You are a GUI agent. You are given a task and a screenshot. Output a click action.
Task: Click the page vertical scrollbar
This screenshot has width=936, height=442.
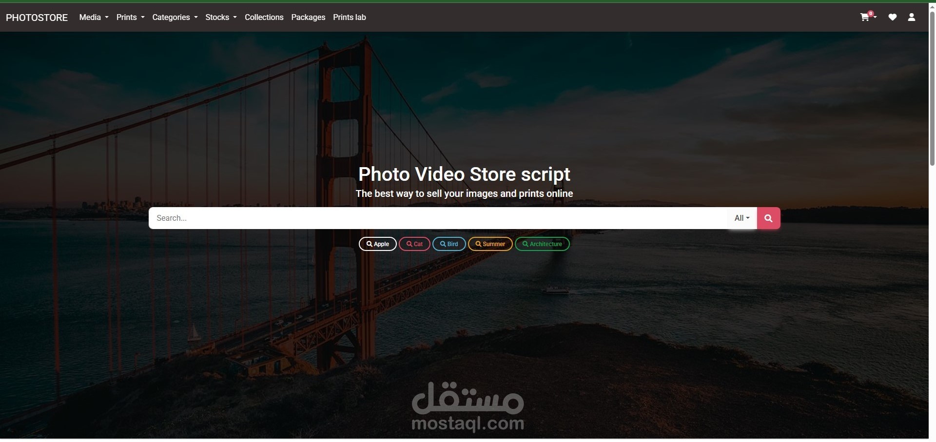(933, 88)
